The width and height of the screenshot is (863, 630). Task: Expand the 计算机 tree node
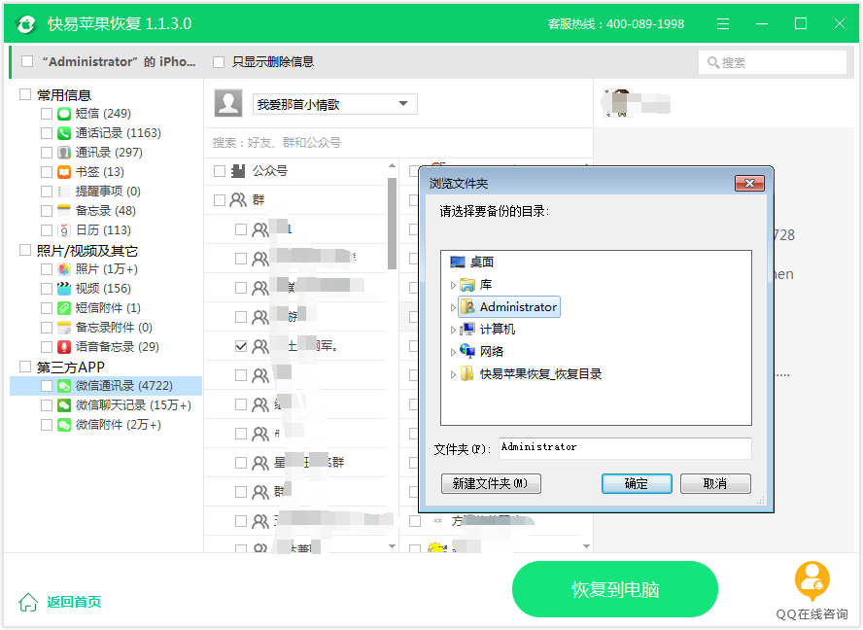(453, 330)
